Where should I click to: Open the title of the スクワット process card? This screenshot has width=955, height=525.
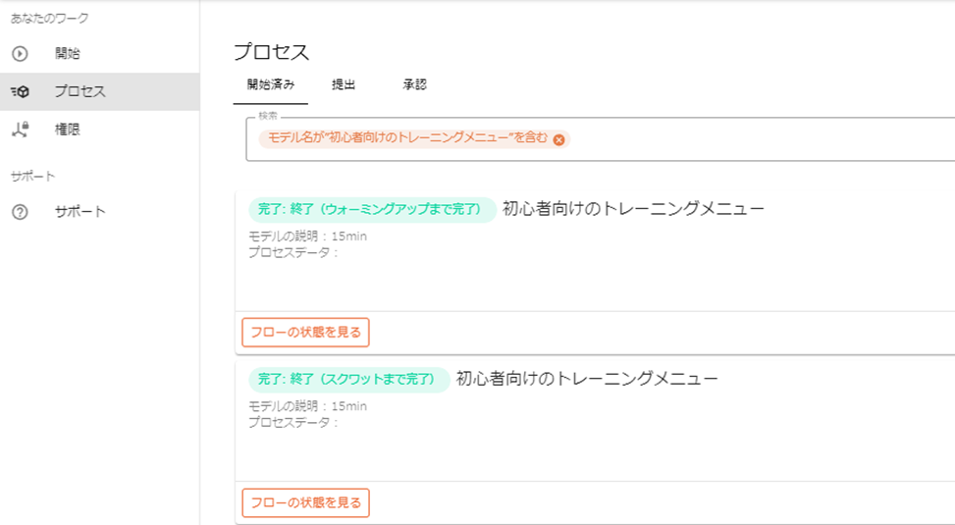click(588, 379)
